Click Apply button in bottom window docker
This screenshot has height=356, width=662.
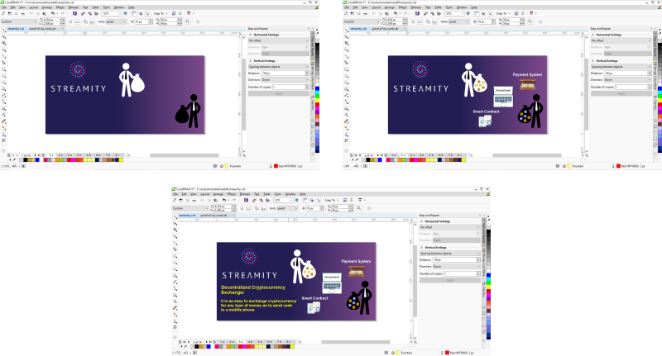[x=450, y=280]
